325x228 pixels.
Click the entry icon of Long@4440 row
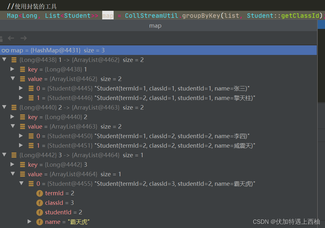coord(14,107)
